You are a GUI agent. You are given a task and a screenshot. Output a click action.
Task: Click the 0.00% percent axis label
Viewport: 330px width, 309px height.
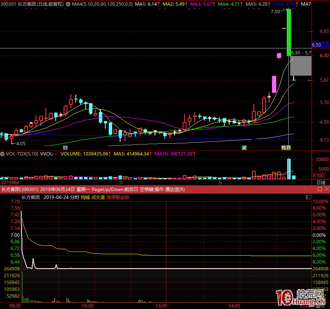click(x=319, y=235)
